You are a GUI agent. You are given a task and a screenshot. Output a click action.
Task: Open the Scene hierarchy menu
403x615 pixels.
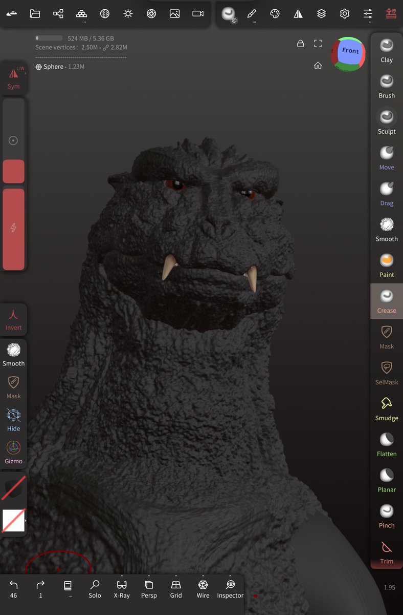click(58, 14)
